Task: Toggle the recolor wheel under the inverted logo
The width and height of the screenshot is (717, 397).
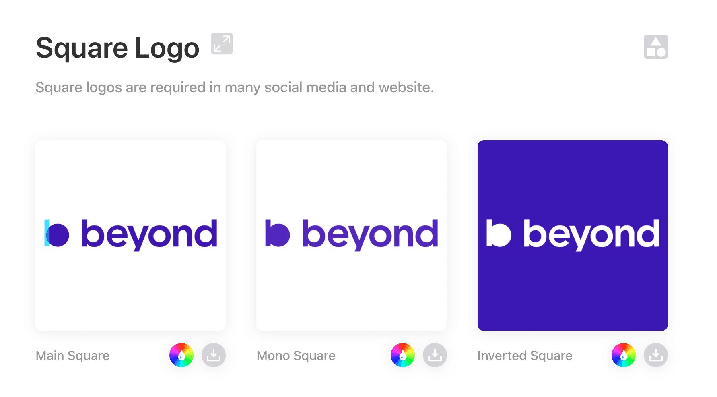Action: [624, 355]
